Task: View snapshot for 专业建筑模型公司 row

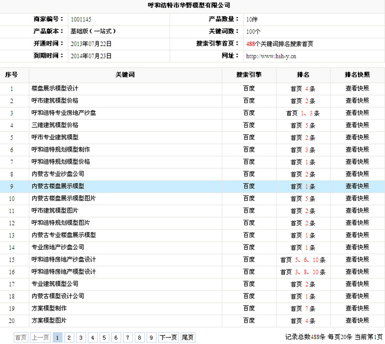Action: [357, 284]
